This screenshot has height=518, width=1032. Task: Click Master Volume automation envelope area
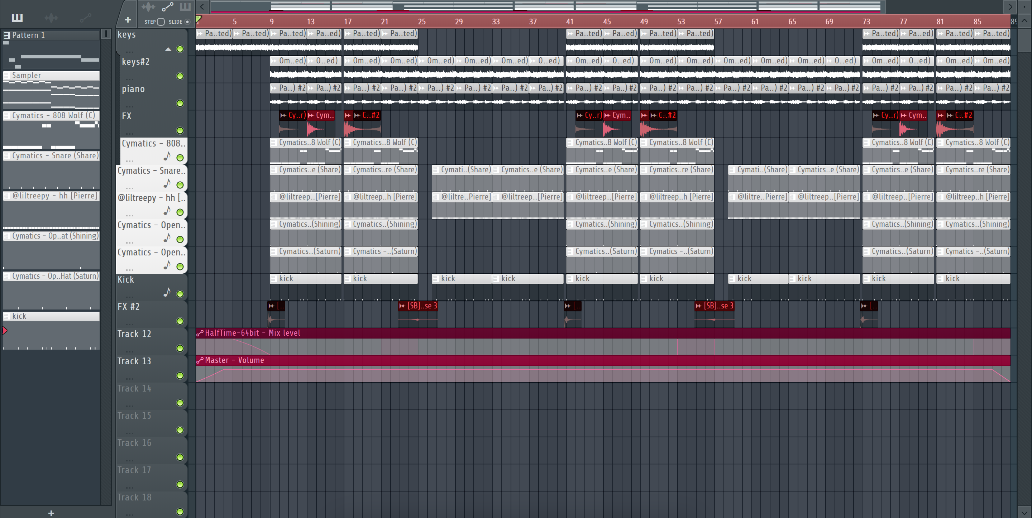coord(603,374)
